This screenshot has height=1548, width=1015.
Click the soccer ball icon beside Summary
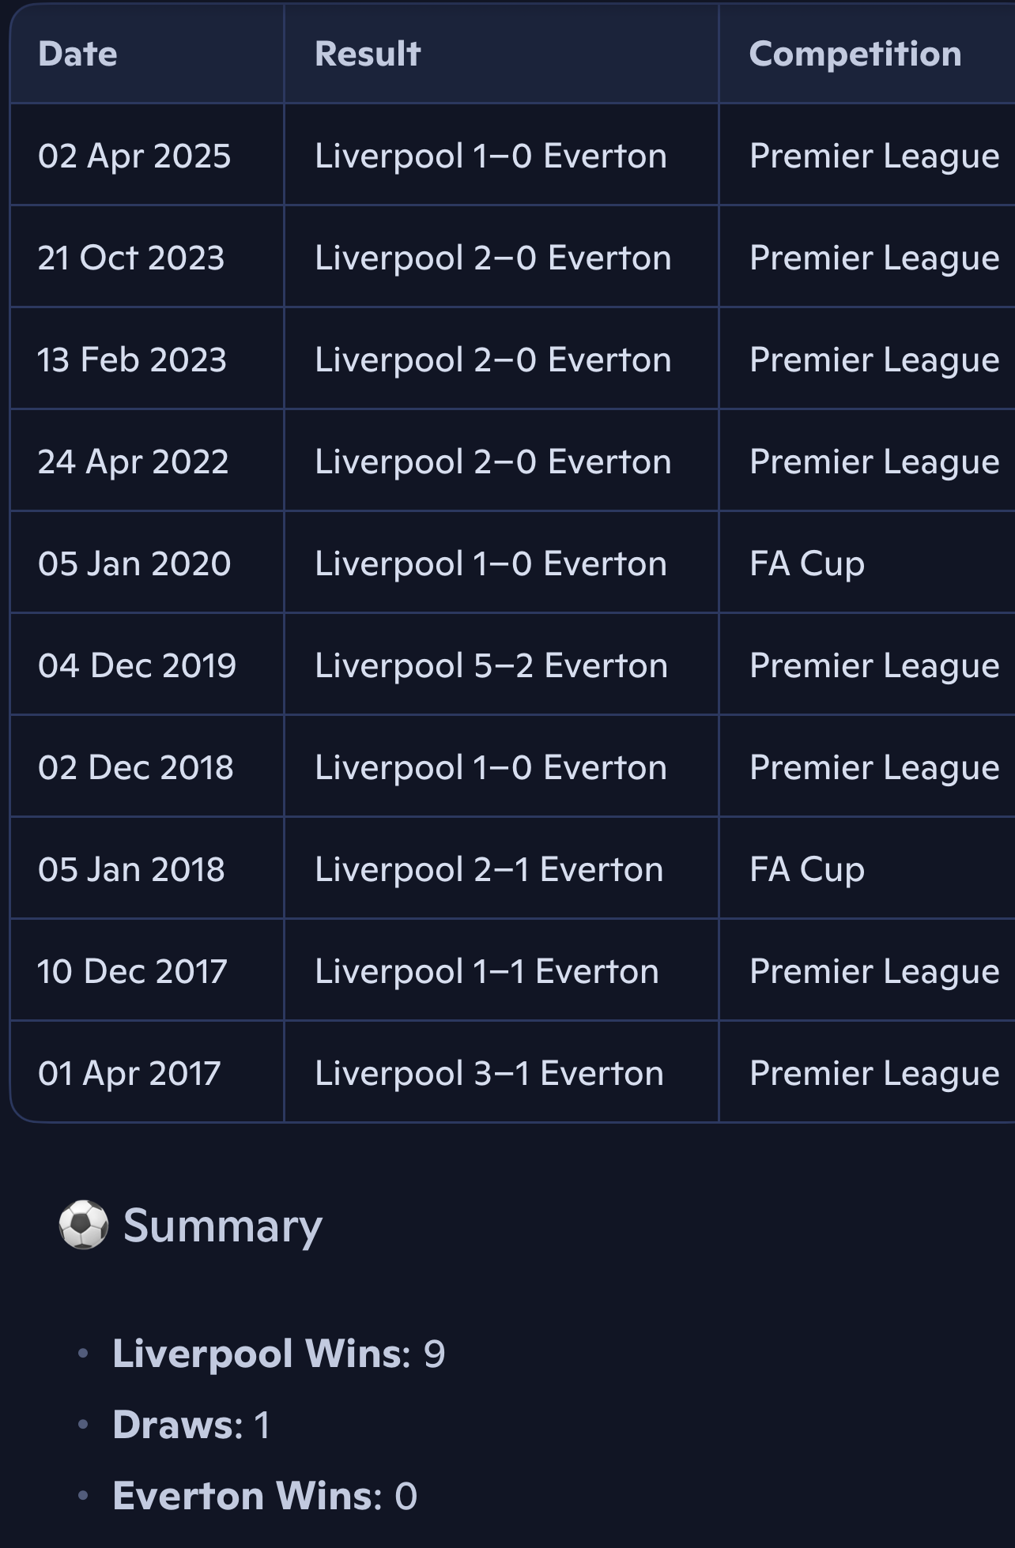click(84, 1225)
